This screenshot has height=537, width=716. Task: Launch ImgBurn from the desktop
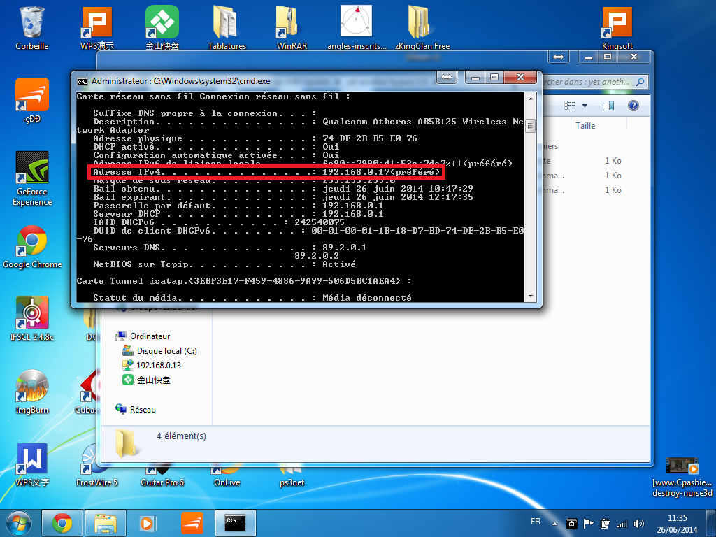(31, 387)
